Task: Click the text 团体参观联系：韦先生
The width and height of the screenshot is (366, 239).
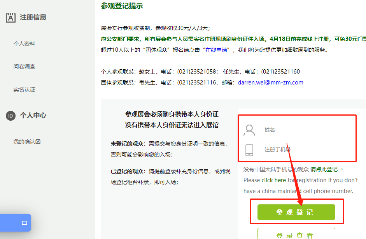Action: 128,83
